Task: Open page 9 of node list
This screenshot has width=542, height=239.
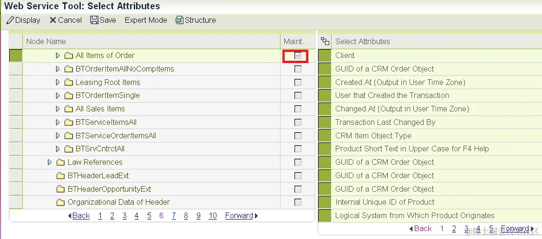Action: 198,216
